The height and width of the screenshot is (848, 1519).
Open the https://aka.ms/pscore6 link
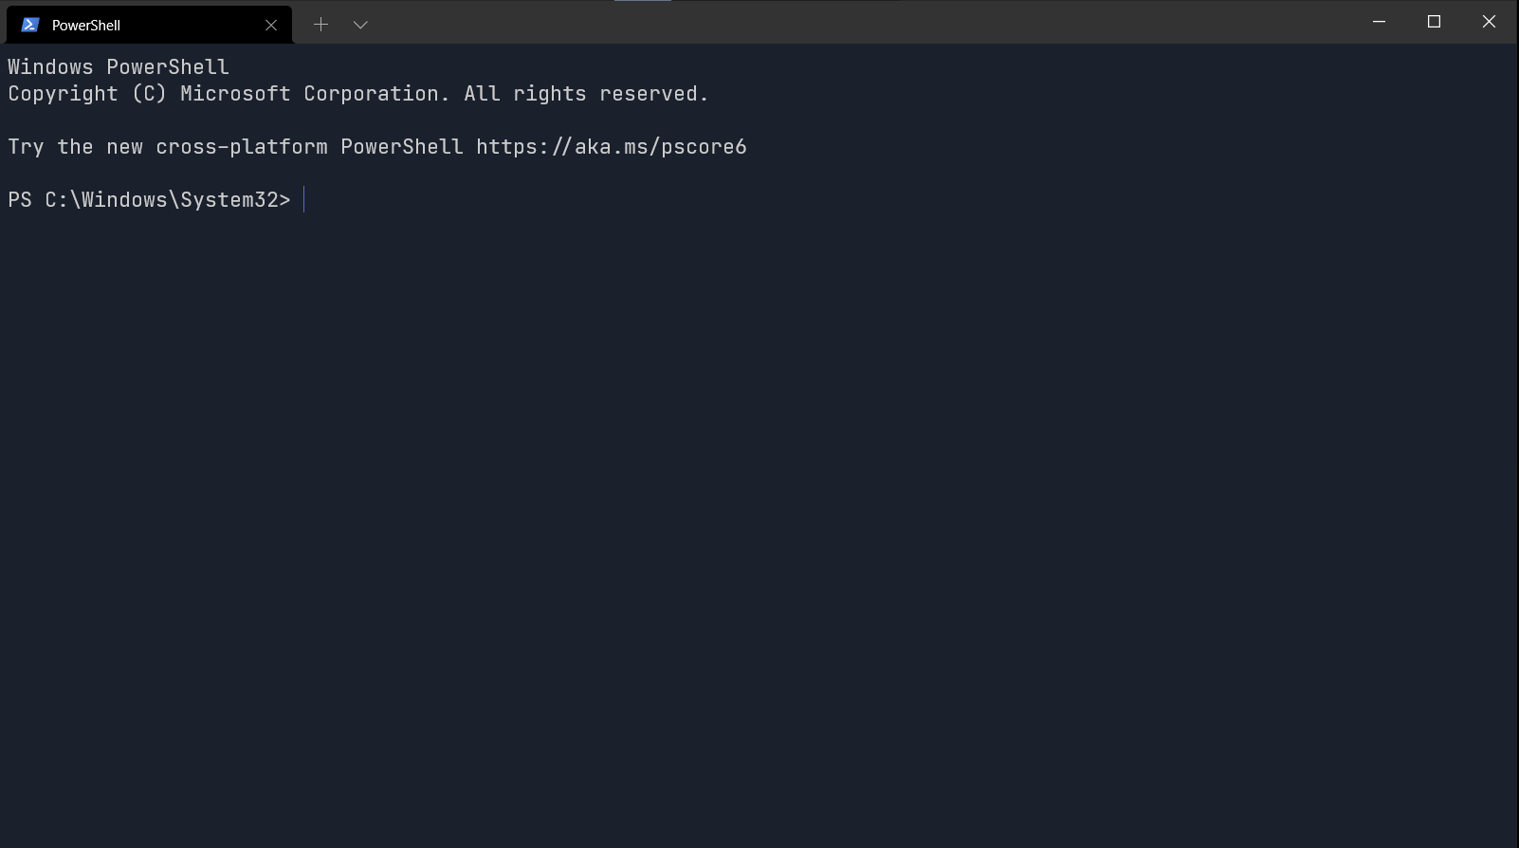click(x=612, y=146)
